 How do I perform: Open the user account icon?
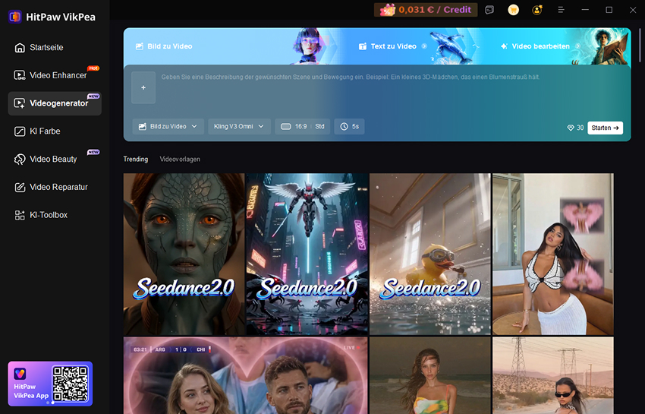(x=537, y=10)
